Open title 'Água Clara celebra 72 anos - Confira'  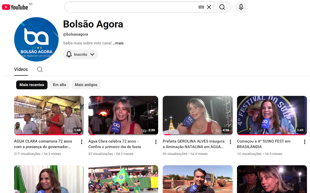click(115, 144)
